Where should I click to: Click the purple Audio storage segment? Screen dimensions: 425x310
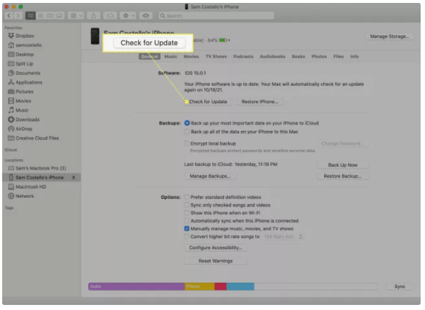click(137, 287)
